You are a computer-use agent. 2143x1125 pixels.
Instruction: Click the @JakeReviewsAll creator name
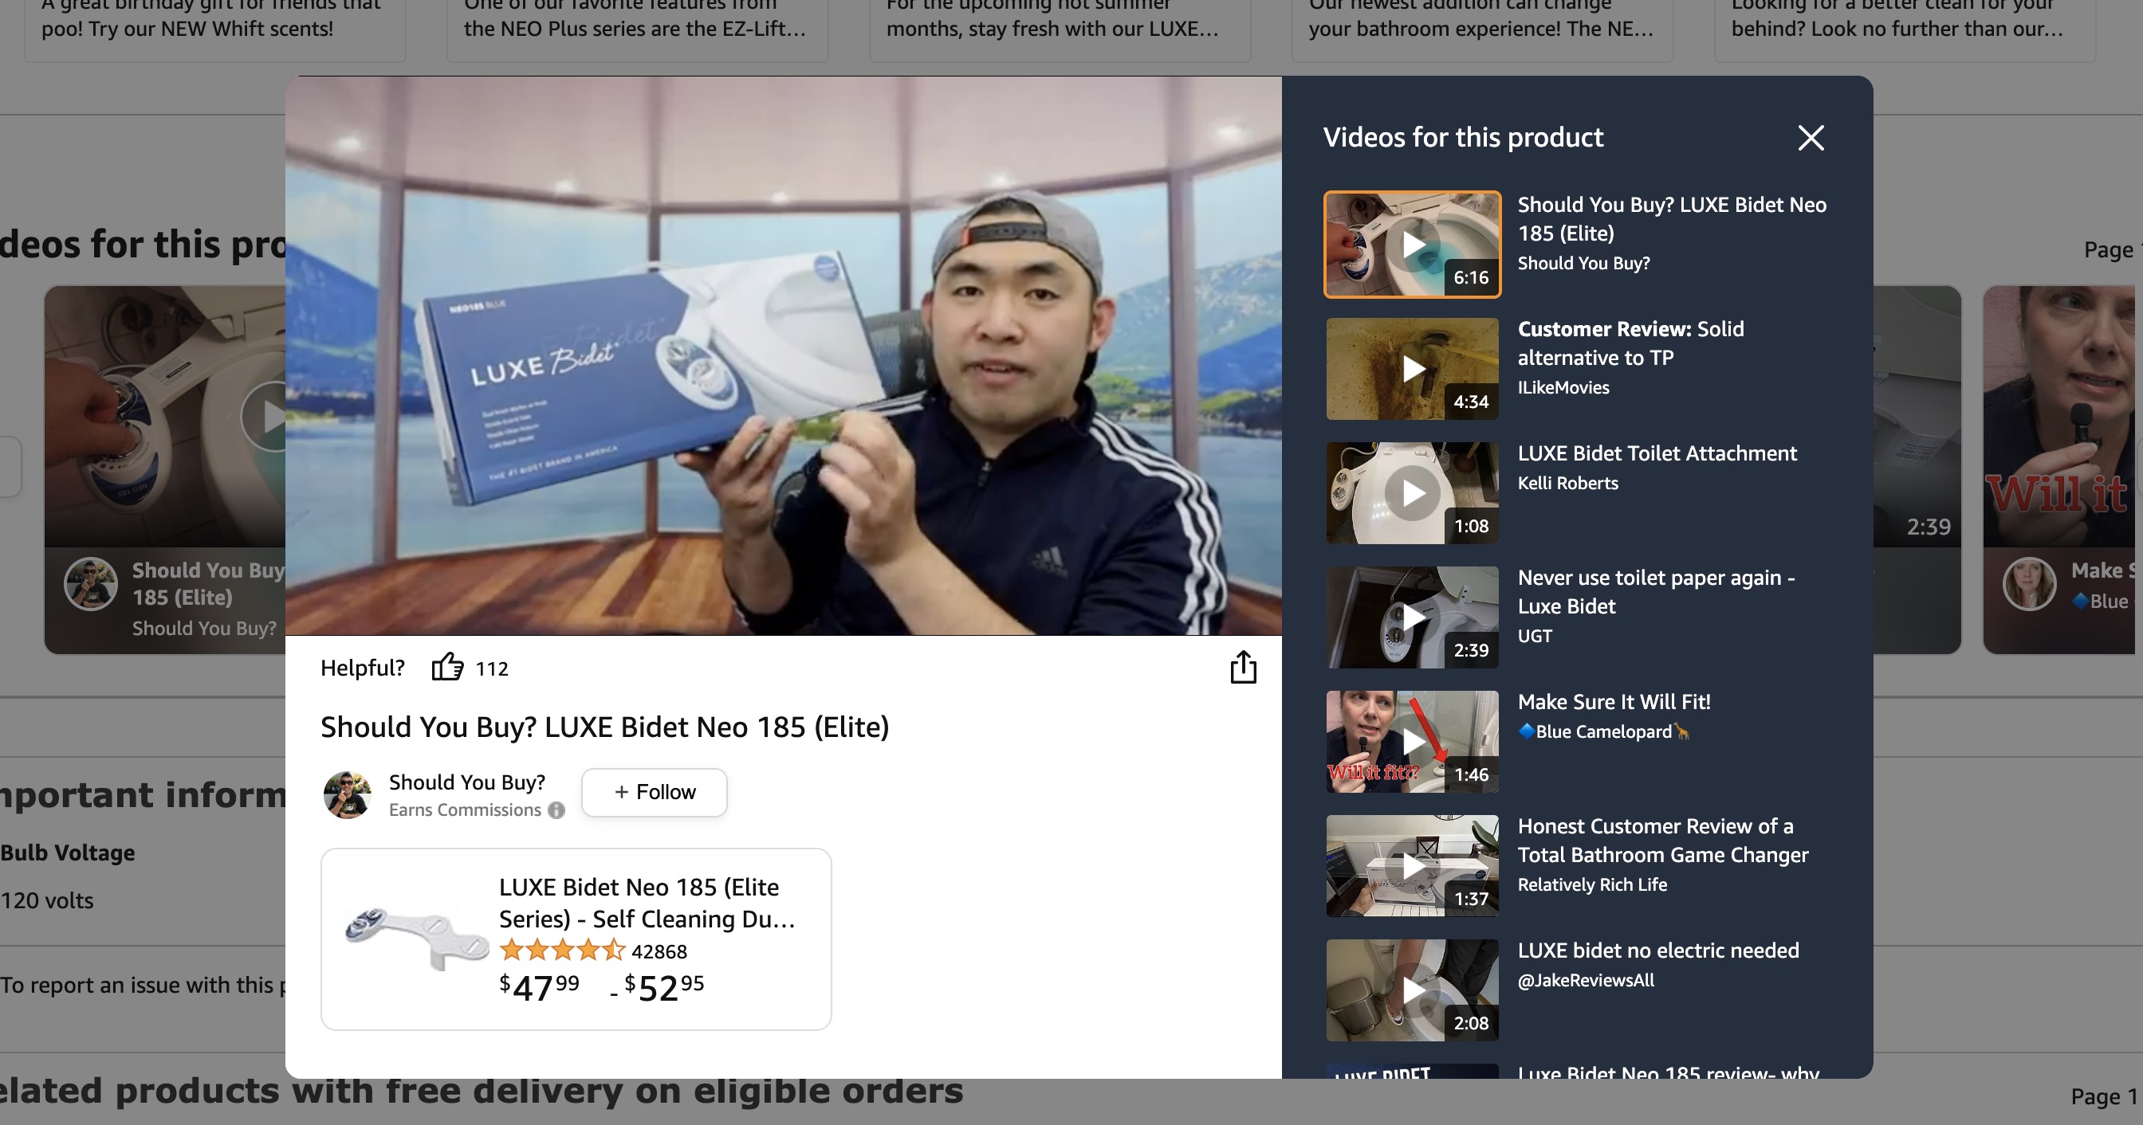point(1586,980)
